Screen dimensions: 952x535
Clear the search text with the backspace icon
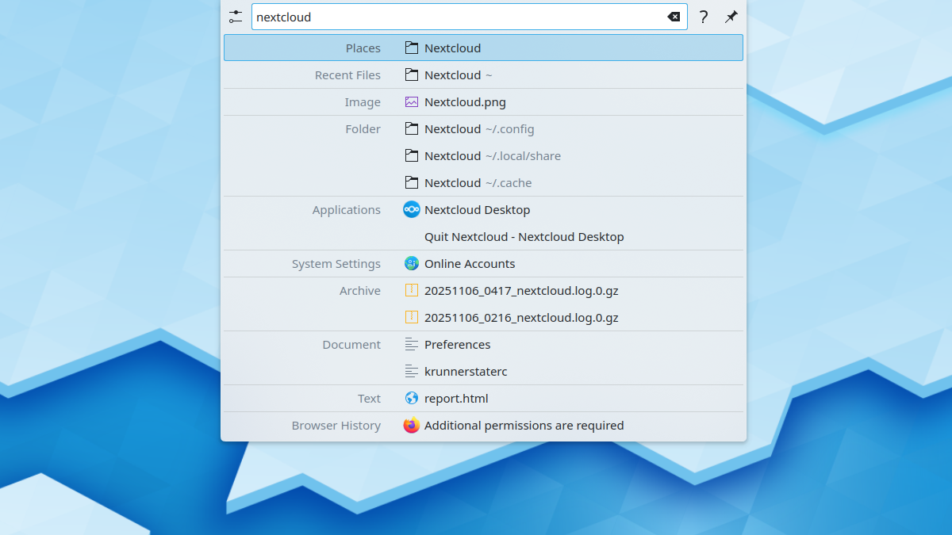(x=674, y=16)
